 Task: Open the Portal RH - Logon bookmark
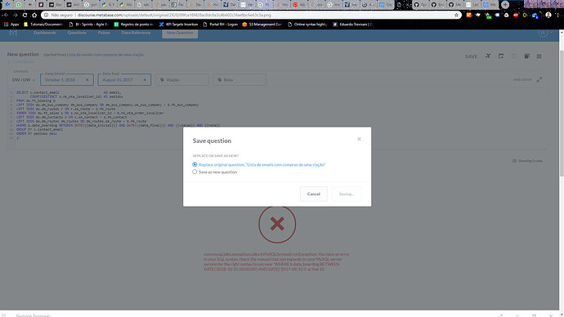[x=221, y=25]
